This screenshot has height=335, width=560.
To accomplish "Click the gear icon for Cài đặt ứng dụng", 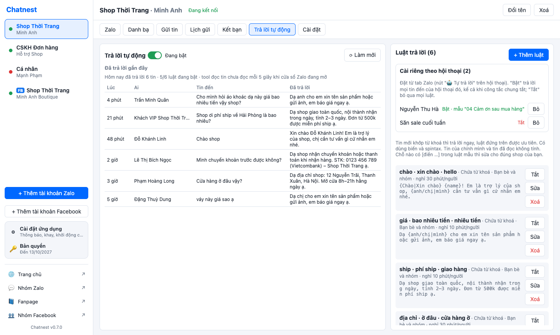I will click(x=13, y=232).
